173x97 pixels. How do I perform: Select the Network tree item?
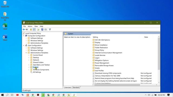point(36,60)
